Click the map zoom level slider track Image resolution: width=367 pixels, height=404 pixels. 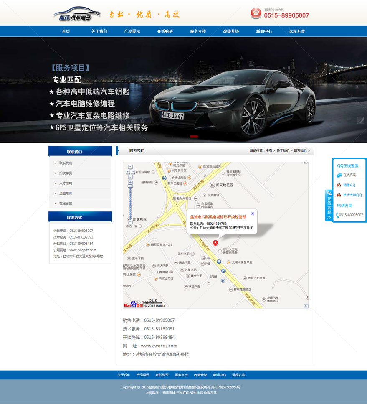[130, 203]
